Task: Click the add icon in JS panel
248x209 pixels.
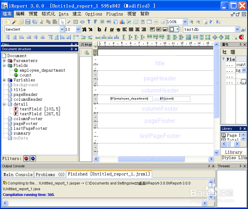Action: pyautogui.click(x=87, y=53)
